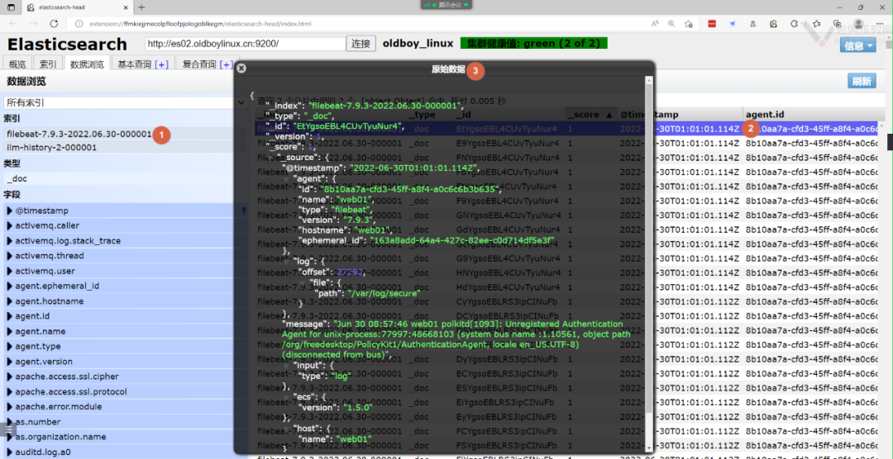Open browser Settings and more menu
893x459 pixels.
879,24
